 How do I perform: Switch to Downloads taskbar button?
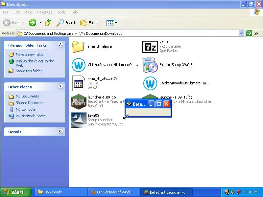[61, 192]
